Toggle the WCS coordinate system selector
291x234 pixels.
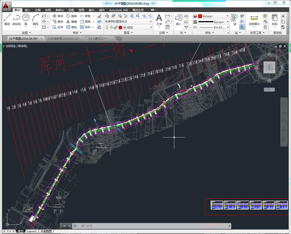(268, 89)
